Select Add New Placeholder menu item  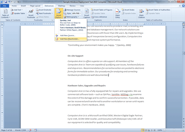point(71,39)
